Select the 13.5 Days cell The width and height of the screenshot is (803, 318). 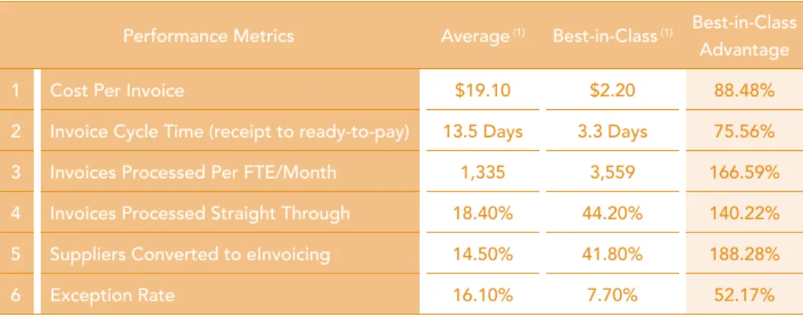point(482,132)
